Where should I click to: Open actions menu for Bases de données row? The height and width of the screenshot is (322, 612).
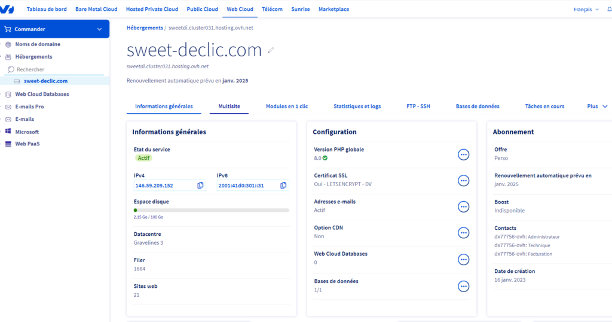tap(463, 286)
